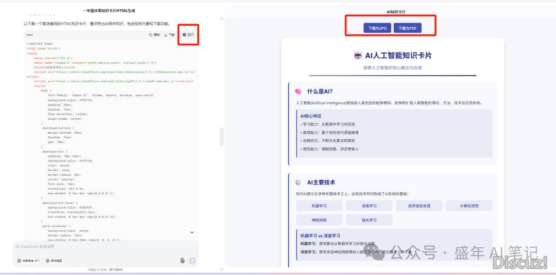
Task: Click the code line .card-container {
Action: click(x=56, y=226)
